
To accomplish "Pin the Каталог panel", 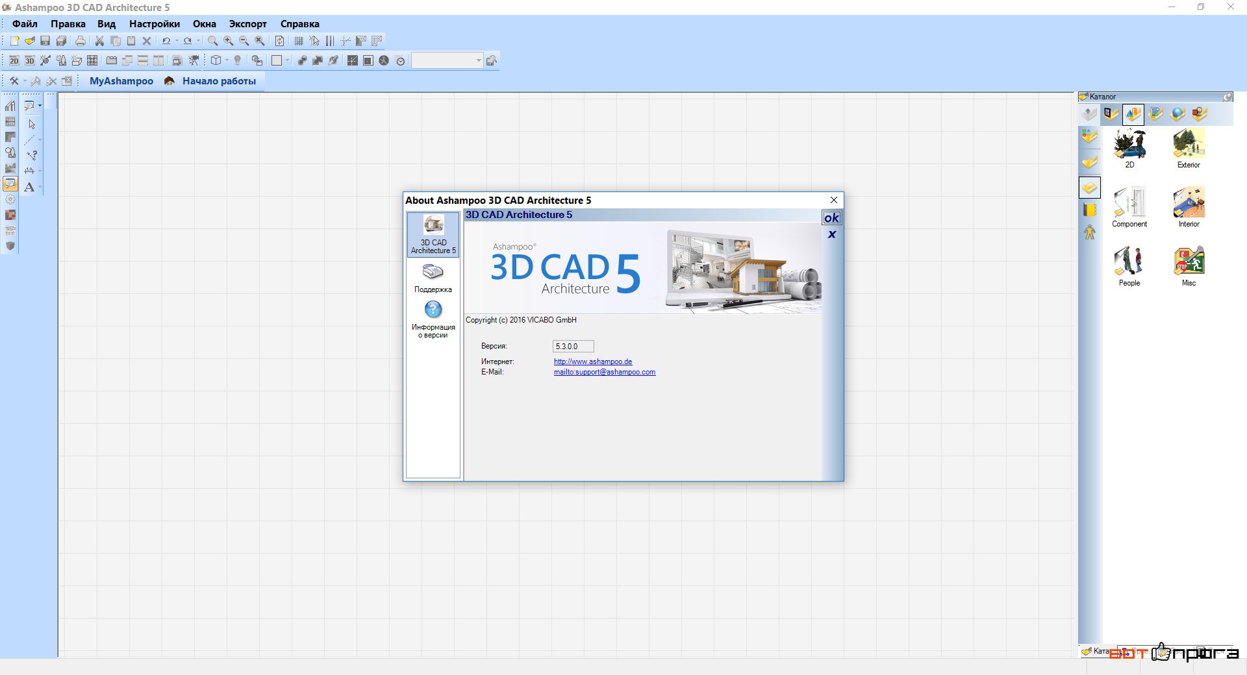I will 1228,97.
